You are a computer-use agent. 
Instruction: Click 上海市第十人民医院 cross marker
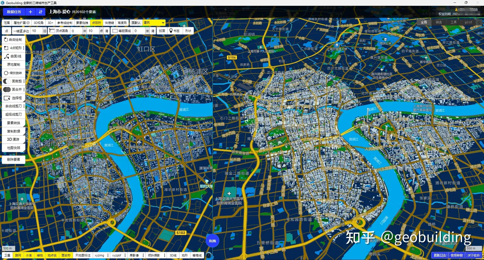click(x=261, y=47)
